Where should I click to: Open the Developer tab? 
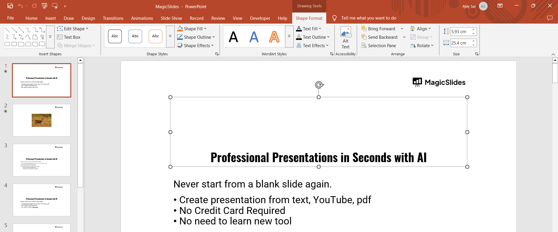[260, 18]
